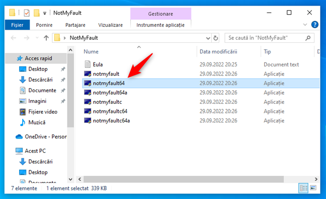
Task: Click the file list horizontal scrollbar thumb
Action: [x=184, y=179]
